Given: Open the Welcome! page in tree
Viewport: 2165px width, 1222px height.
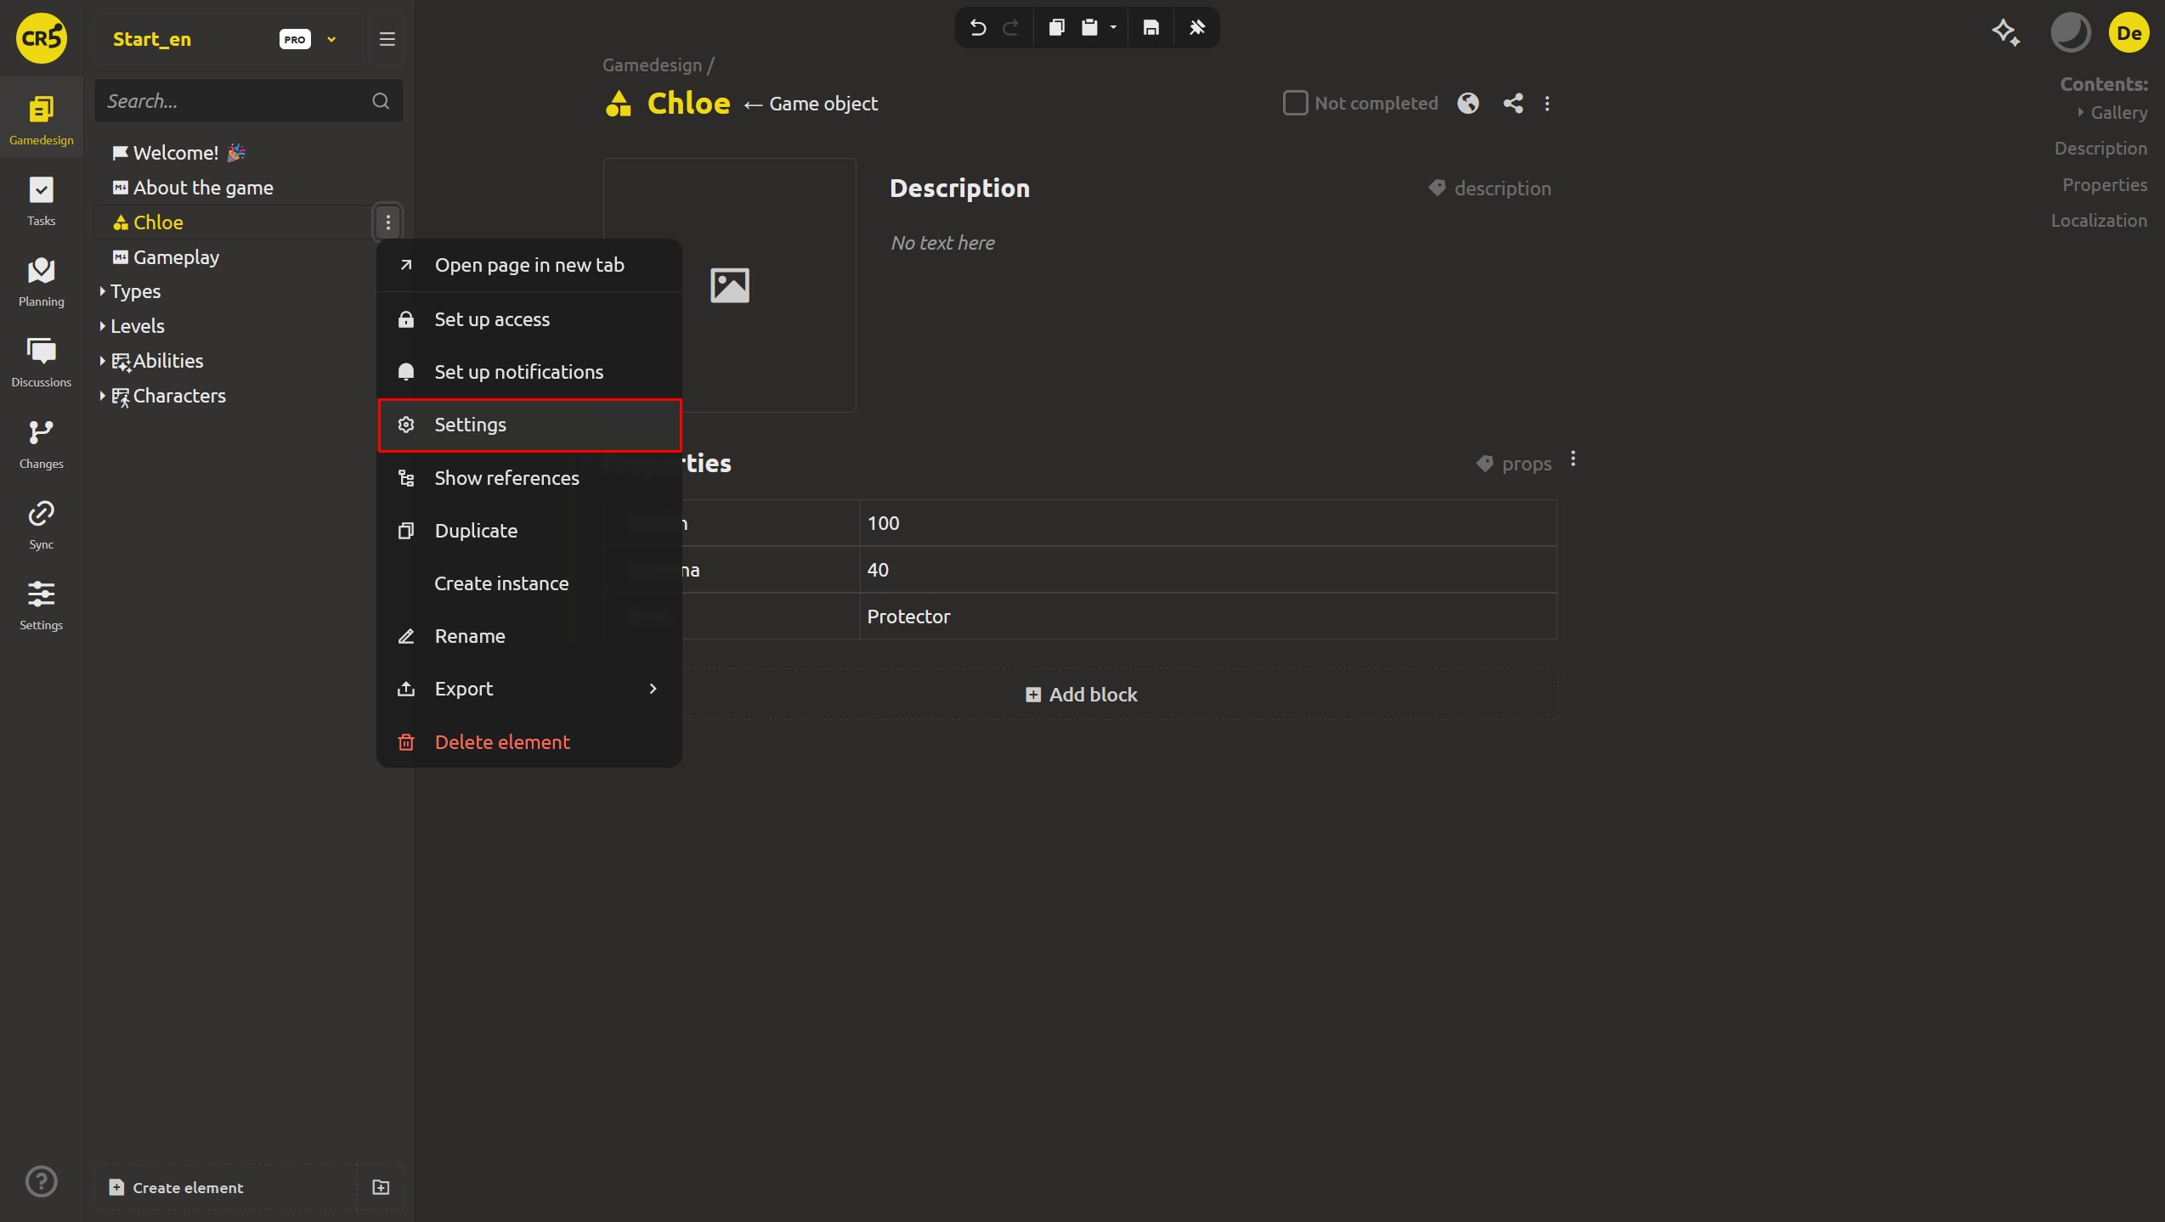Looking at the screenshot, I should click(x=189, y=153).
